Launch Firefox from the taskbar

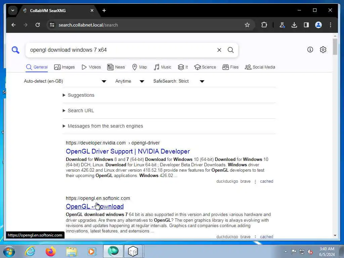[x=50, y=251]
